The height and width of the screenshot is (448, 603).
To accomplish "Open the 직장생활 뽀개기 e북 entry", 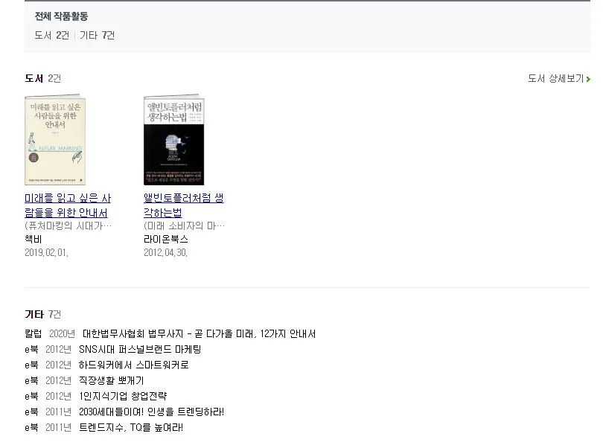I will (x=111, y=381).
